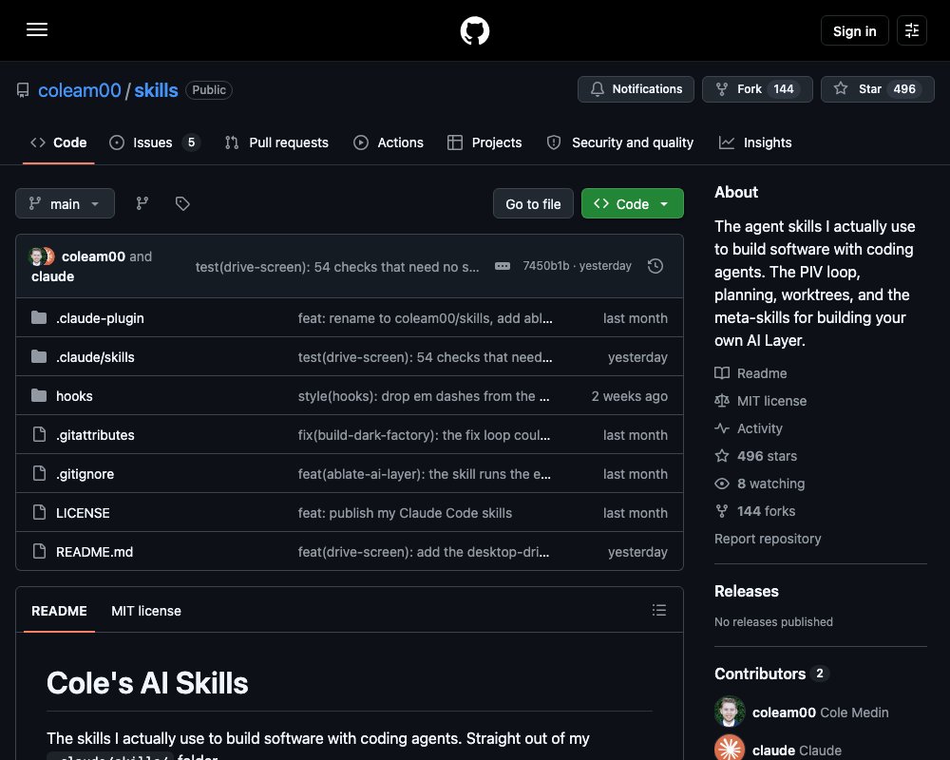Open the .claude-plugin folder
Image resolution: width=950 pixels, height=760 pixels.
click(100, 318)
